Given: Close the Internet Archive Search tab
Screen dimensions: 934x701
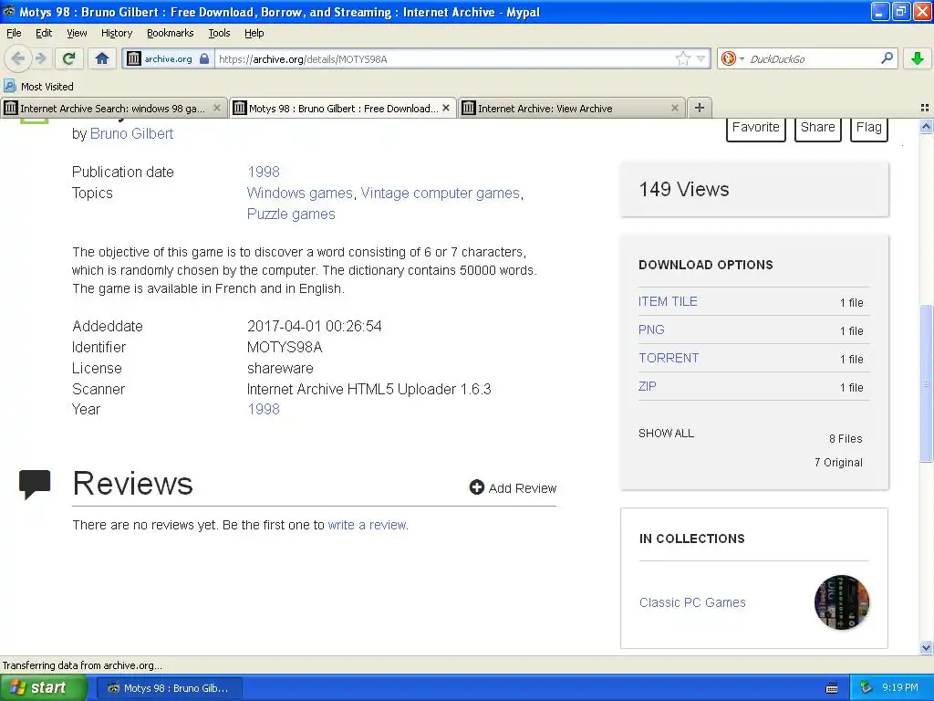Looking at the screenshot, I should 217,108.
